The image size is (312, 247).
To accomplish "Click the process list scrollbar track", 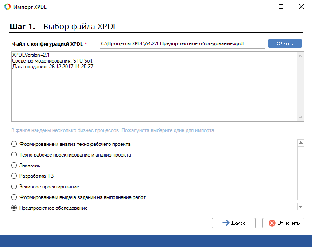I will tap(300, 173).
